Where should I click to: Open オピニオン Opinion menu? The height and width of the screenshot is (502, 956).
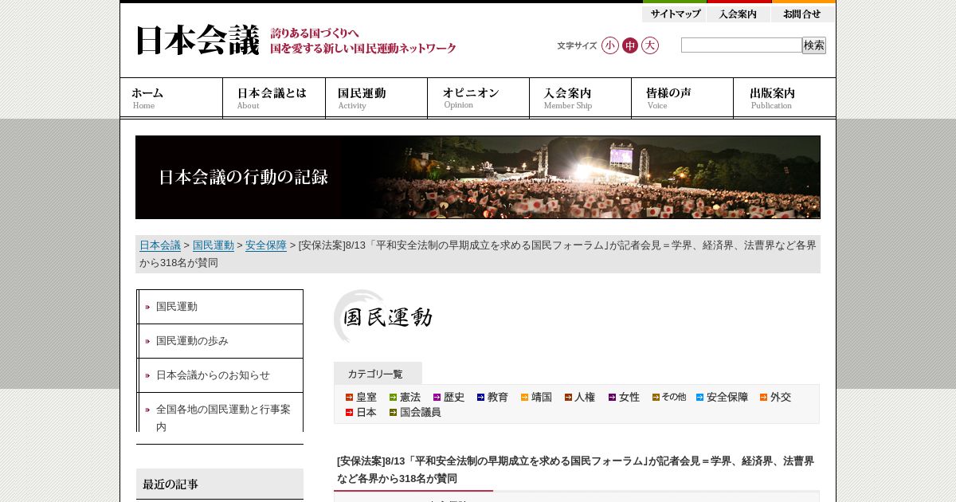pos(478,98)
